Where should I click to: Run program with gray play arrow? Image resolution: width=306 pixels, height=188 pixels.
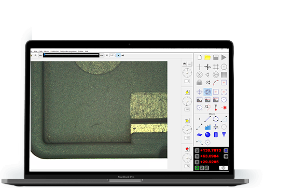pyautogui.click(x=224, y=57)
